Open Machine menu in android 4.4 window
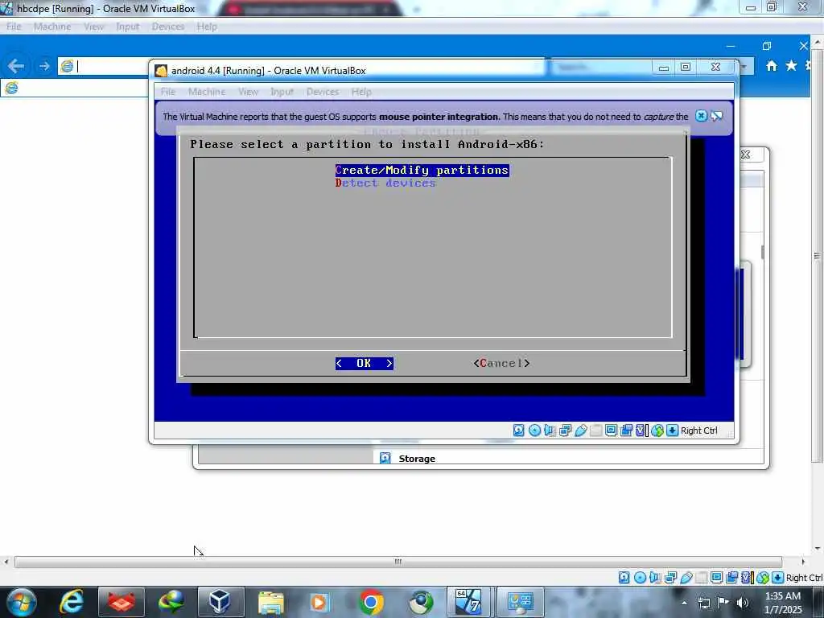The image size is (824, 618). (x=207, y=92)
